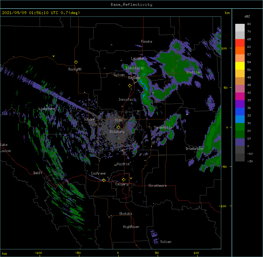Click the Olds town label
Viewport: 263px width, 257px height.
118,120
